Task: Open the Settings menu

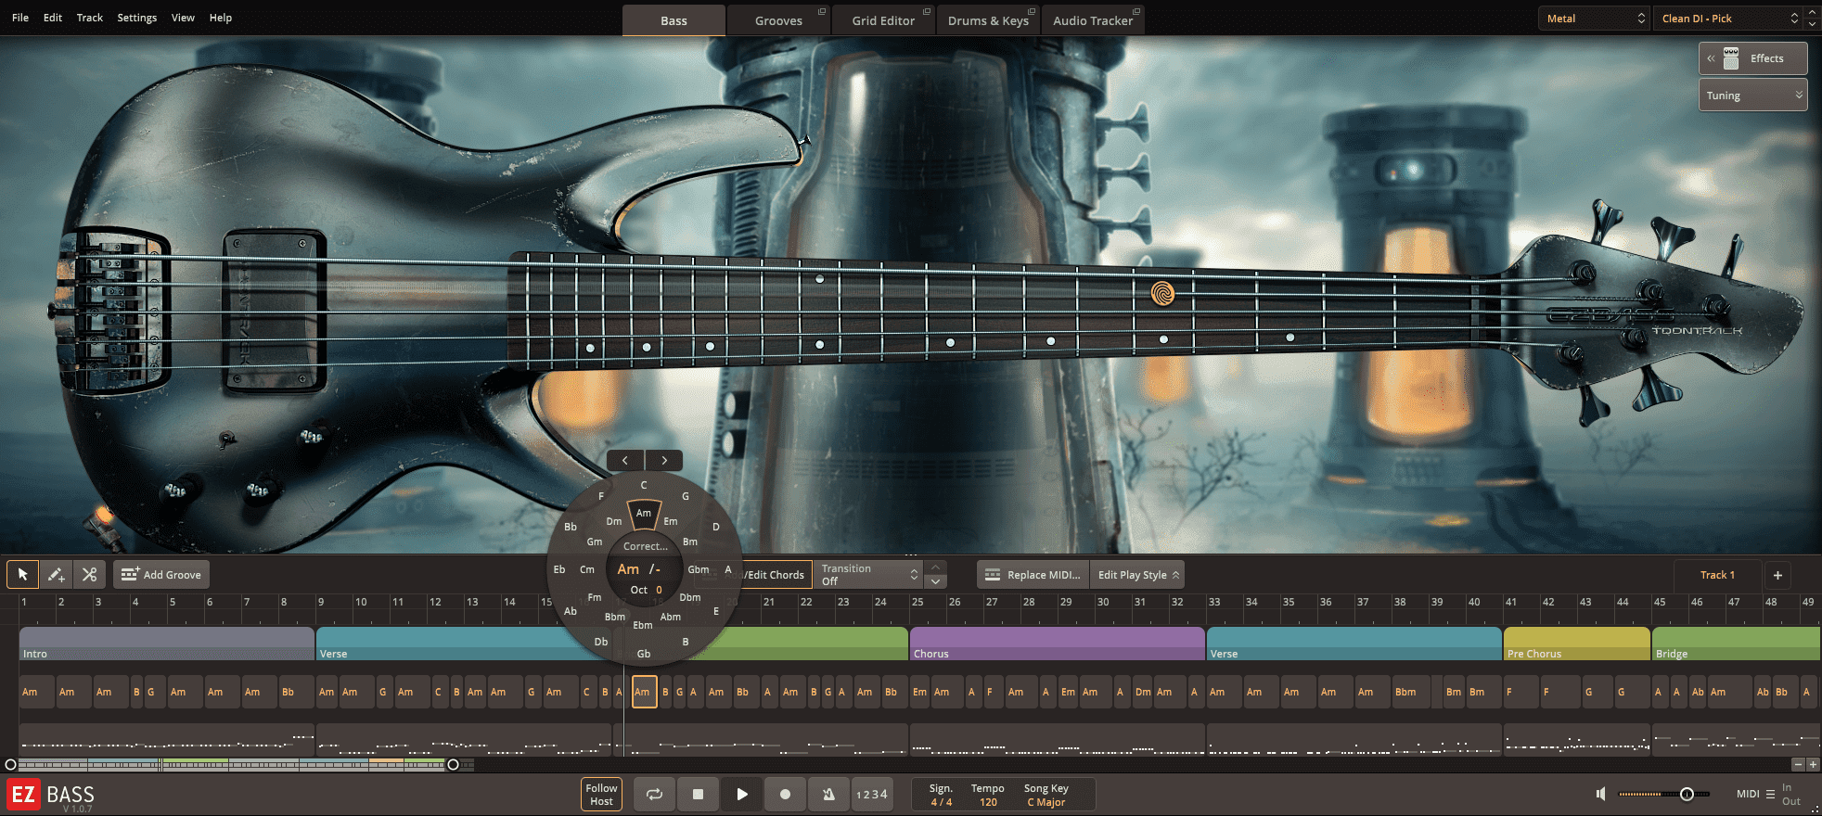Action: [x=137, y=18]
